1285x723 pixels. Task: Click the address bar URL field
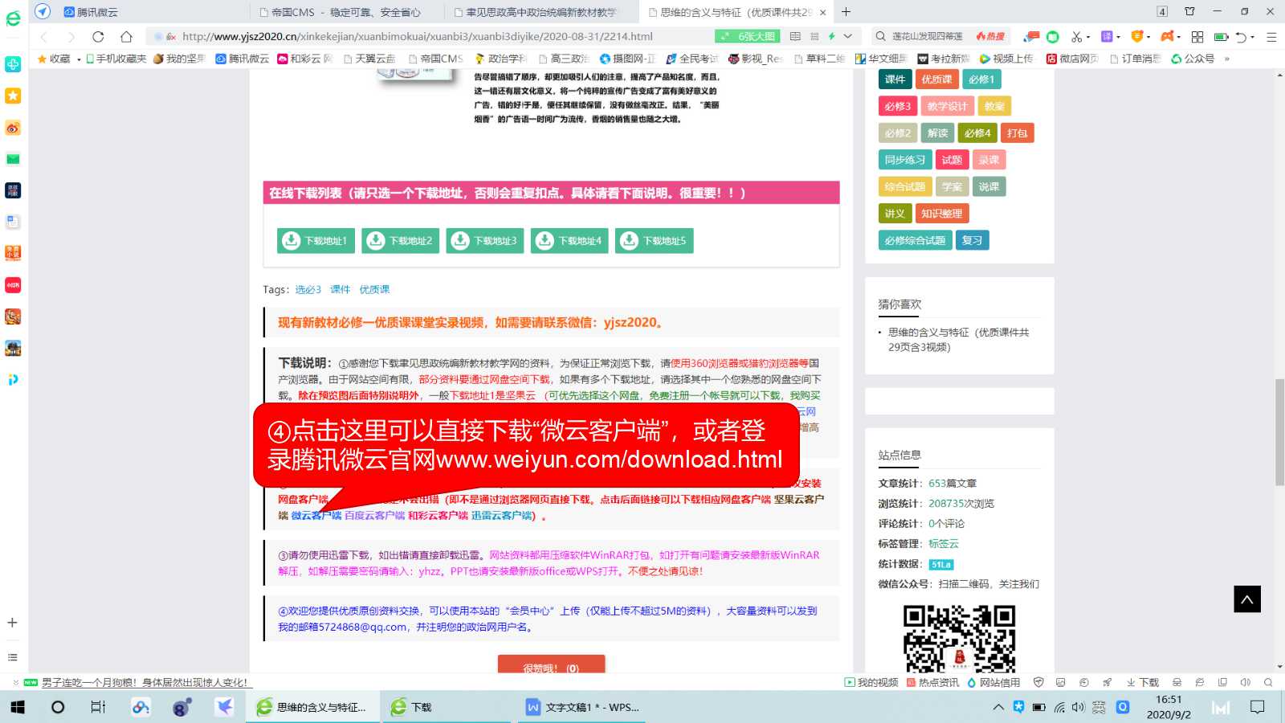point(418,36)
